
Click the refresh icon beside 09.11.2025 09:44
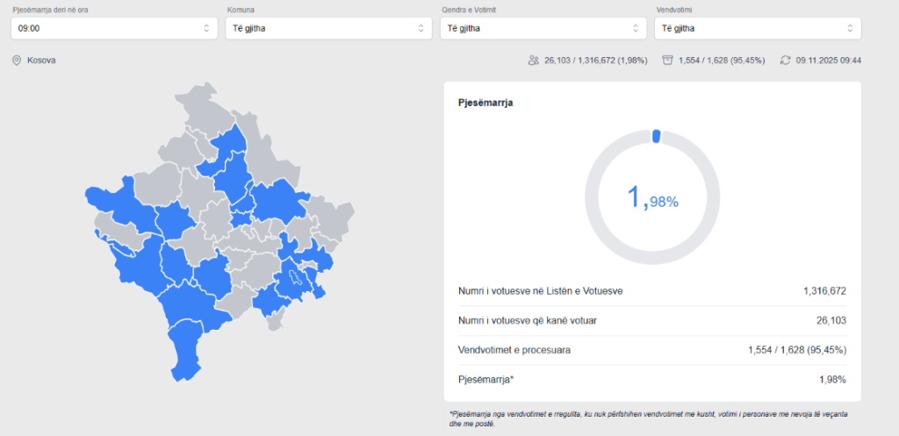click(x=786, y=61)
